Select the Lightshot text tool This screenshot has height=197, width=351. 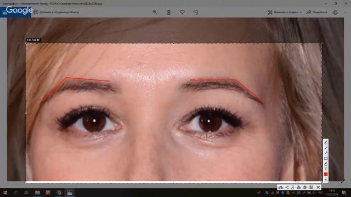point(326,169)
